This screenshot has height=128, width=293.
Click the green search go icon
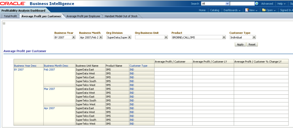tap(257, 3)
